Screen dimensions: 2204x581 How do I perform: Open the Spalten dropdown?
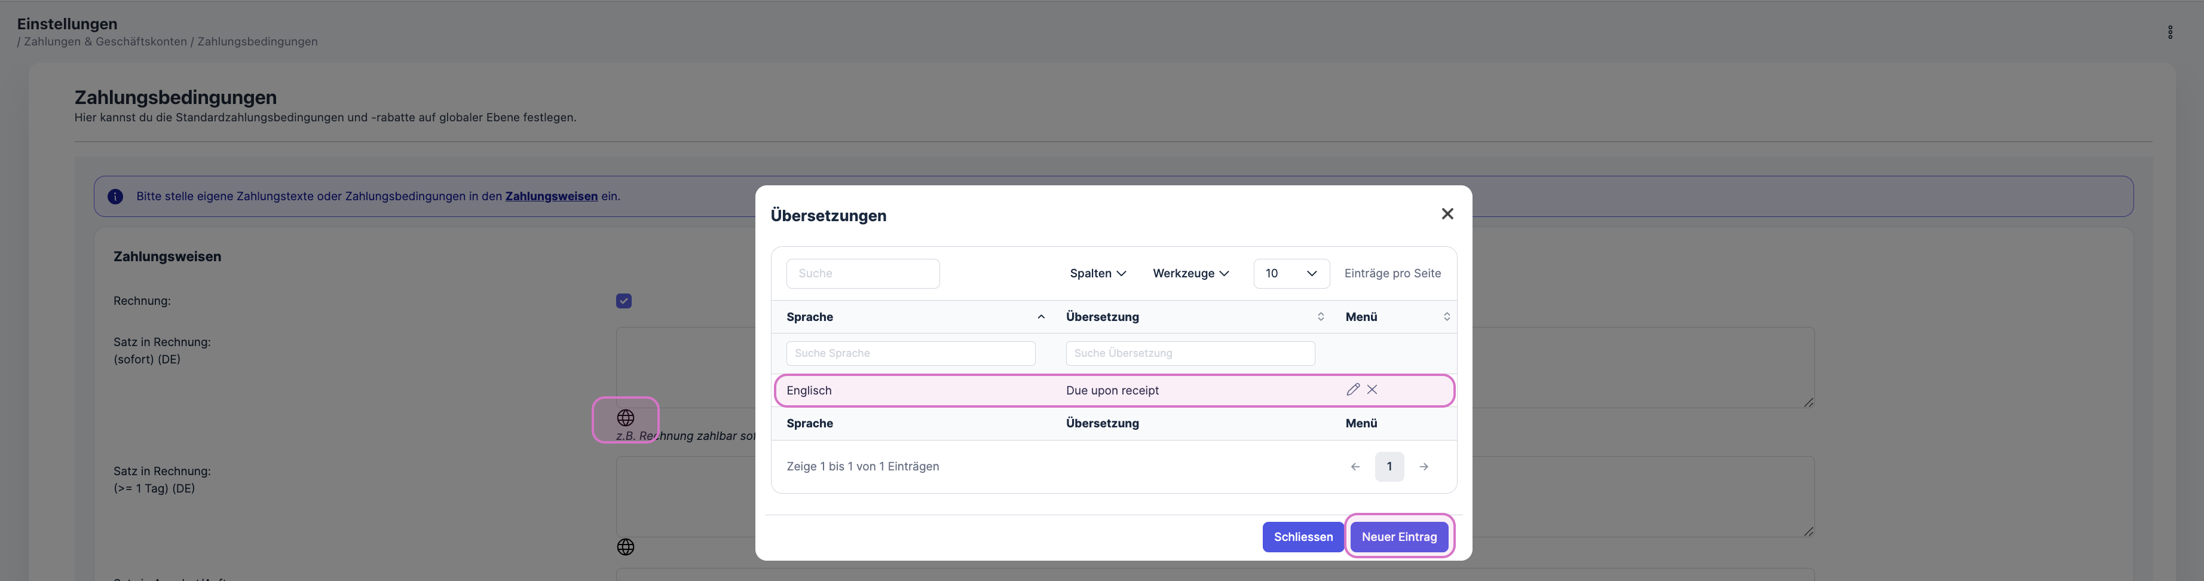pyautogui.click(x=1097, y=274)
